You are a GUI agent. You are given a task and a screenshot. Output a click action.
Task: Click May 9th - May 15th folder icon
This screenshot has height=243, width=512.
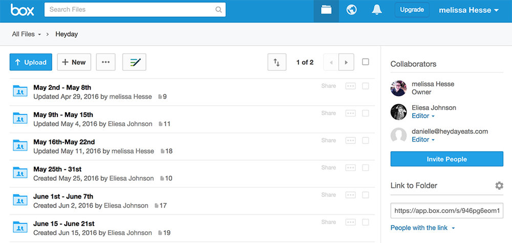(x=20, y=118)
